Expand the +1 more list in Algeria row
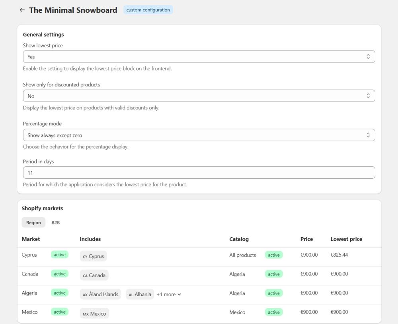Image resolution: width=398 pixels, height=324 pixels. (x=169, y=294)
